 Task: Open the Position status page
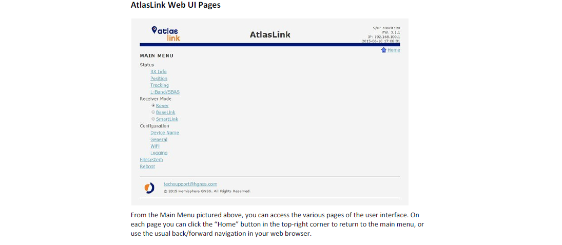point(159,79)
